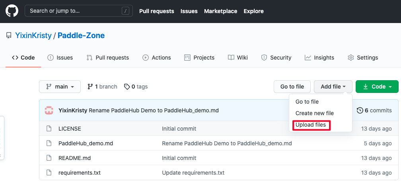Click the repository book icon

coord(9,35)
